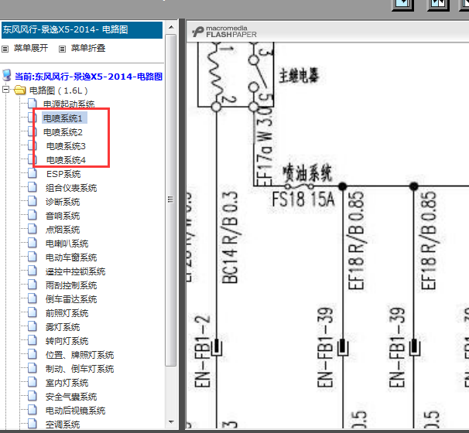
Task: Open 电喷系统1 diagram
Action: click(63, 118)
